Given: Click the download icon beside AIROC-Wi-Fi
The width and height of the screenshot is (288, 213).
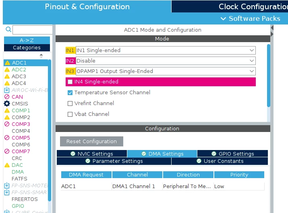Looking at the screenshot, I should click(7, 90).
